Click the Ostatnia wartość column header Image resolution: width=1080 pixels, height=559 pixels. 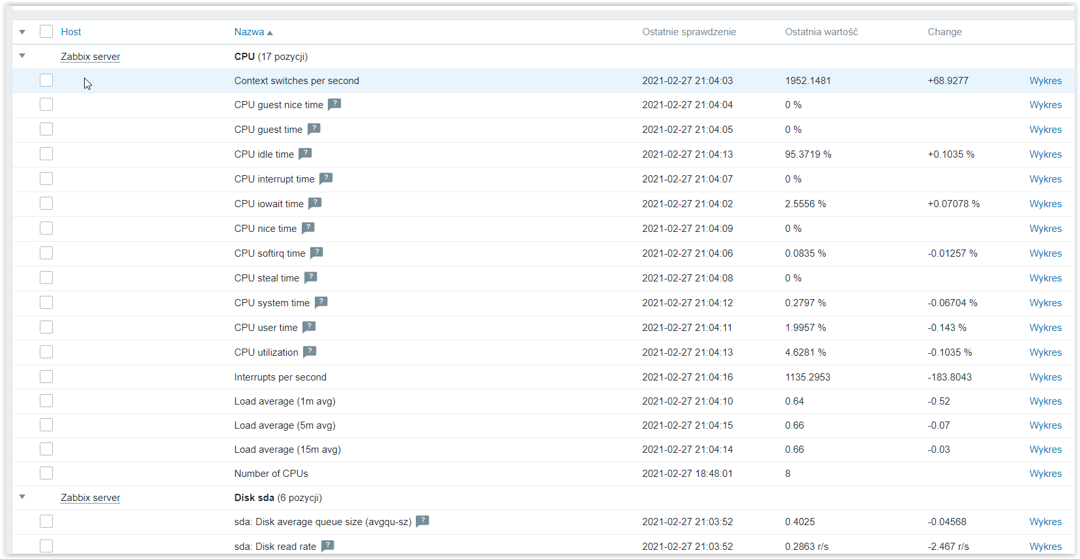pos(821,32)
